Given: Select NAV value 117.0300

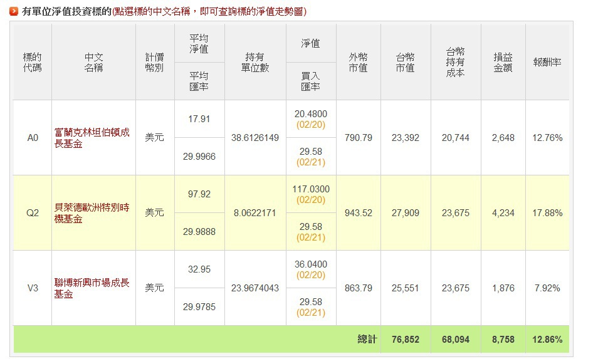Looking at the screenshot, I should pyautogui.click(x=311, y=189).
